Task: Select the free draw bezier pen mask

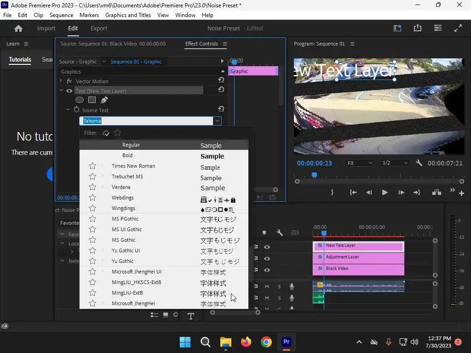Action: point(104,100)
